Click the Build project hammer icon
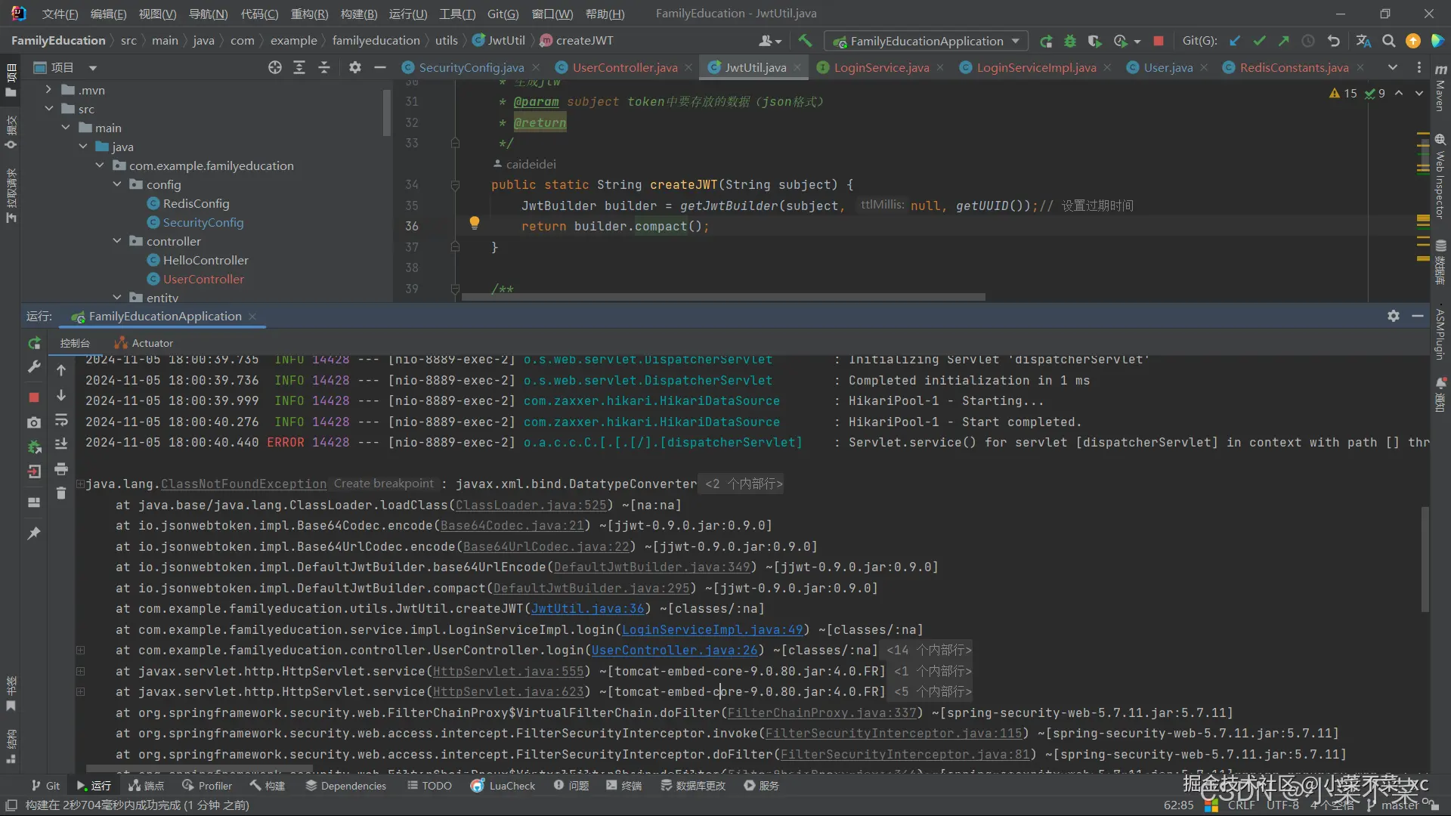This screenshot has width=1451, height=816. (x=805, y=41)
